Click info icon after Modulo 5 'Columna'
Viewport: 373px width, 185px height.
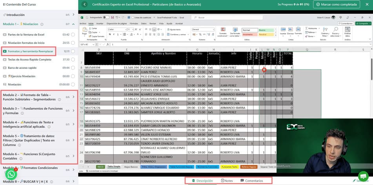pos(19,145)
